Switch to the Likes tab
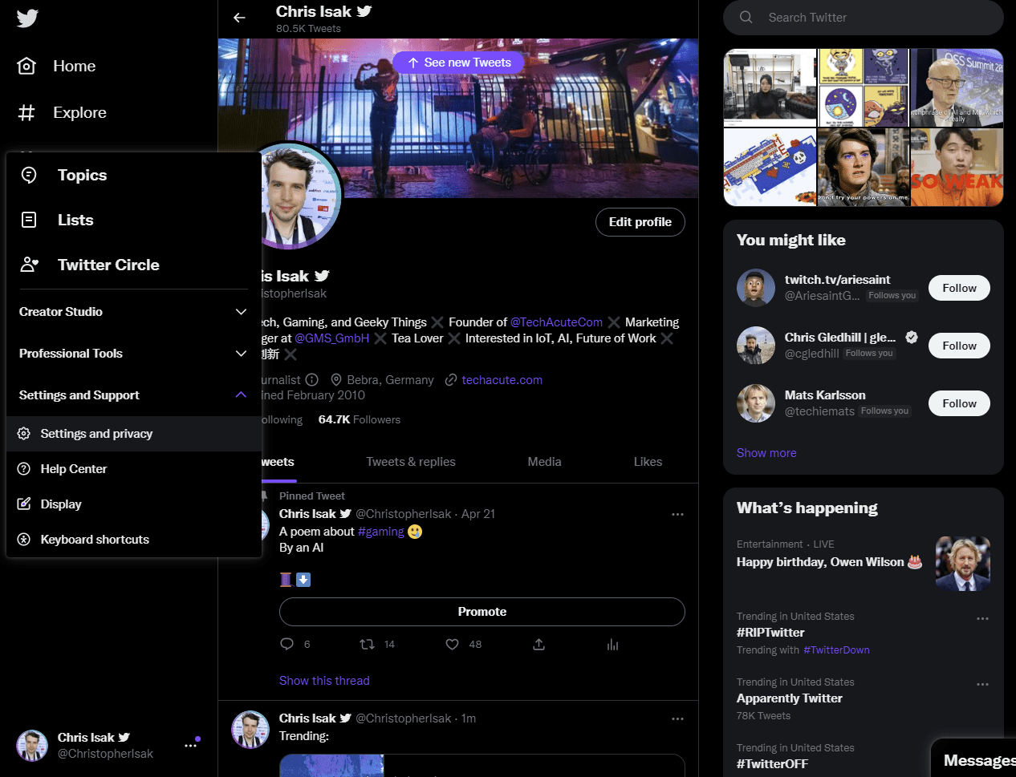The image size is (1016, 777). click(x=648, y=462)
